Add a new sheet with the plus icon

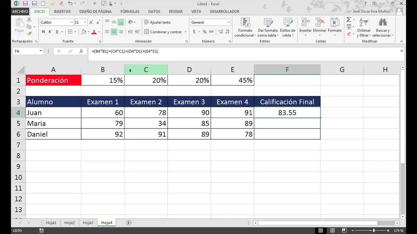click(128, 223)
